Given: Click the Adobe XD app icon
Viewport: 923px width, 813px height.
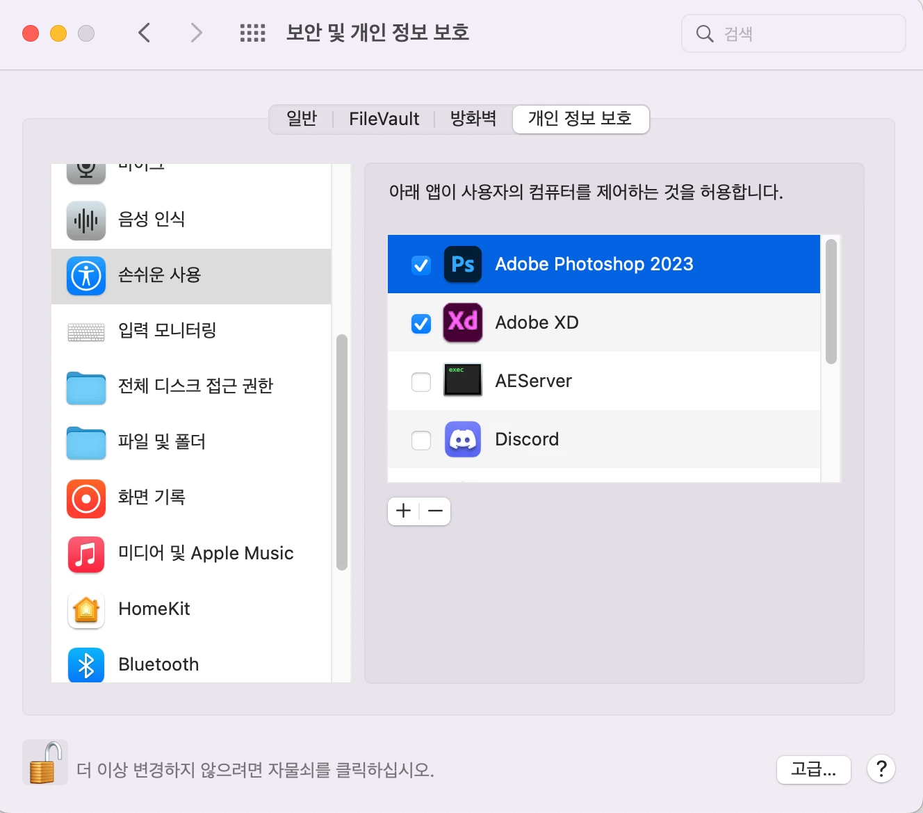Looking at the screenshot, I should pyautogui.click(x=463, y=322).
